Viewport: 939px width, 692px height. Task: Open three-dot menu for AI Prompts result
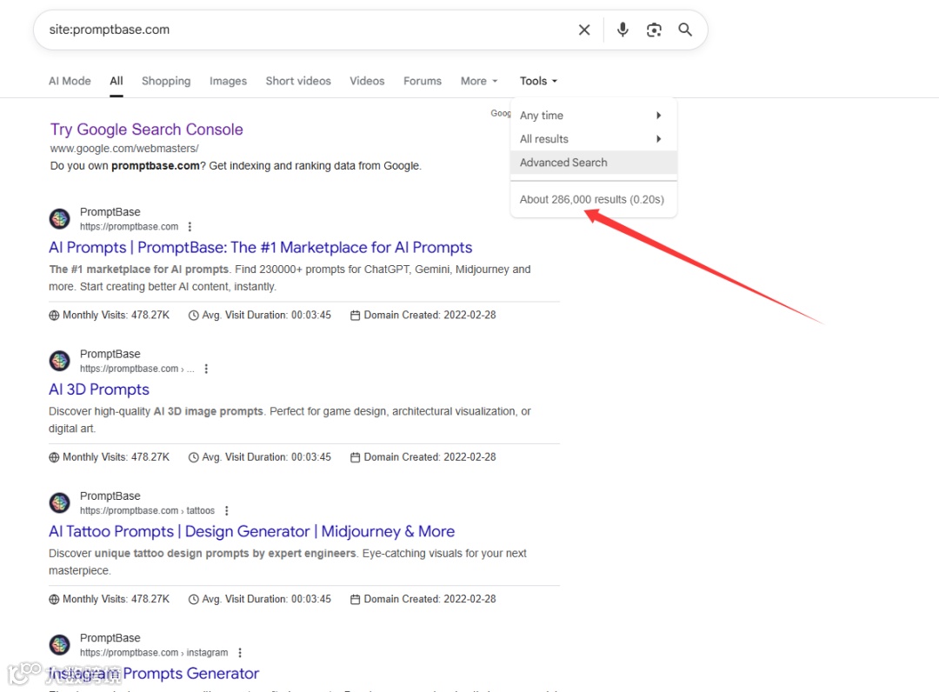pyautogui.click(x=190, y=227)
